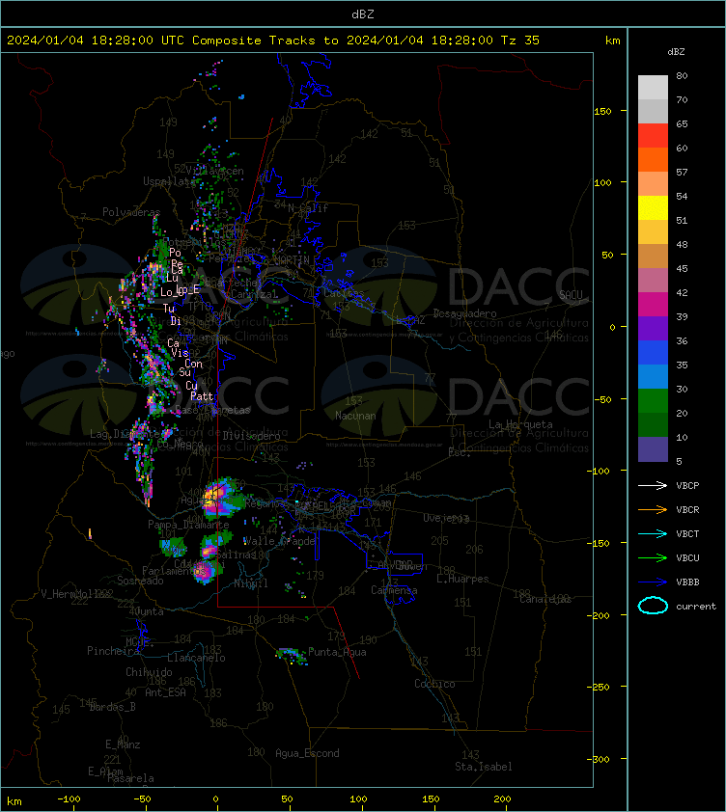Click the Desaguadero map label

pyautogui.click(x=464, y=313)
